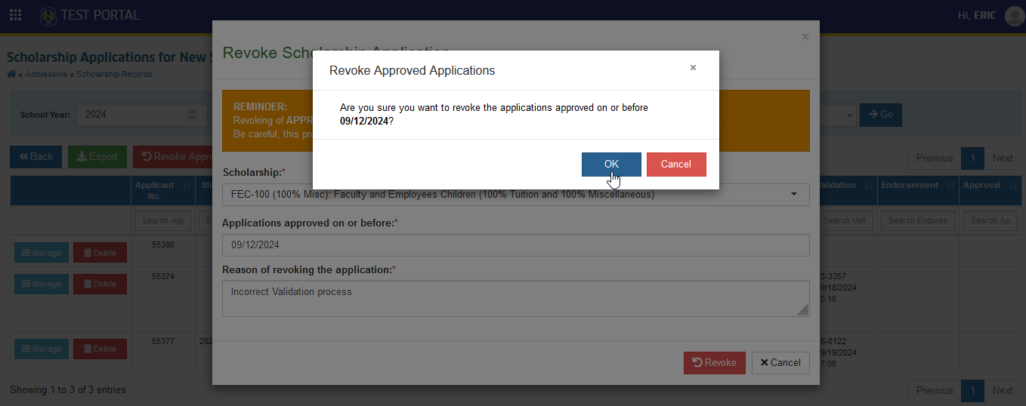Confirm revocation with the OK button
The width and height of the screenshot is (1026, 406).
click(x=611, y=165)
